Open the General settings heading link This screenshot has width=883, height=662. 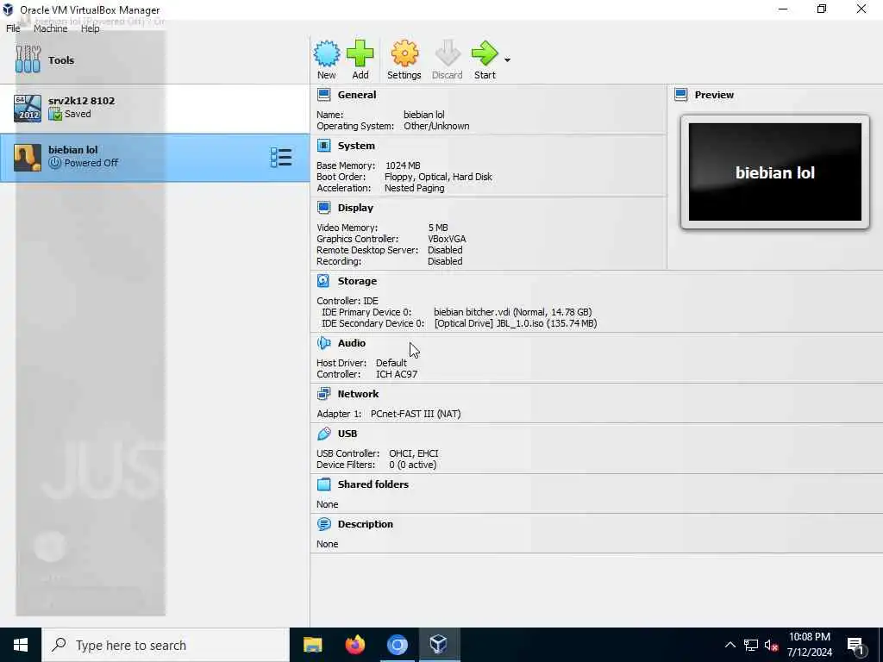[357, 95]
